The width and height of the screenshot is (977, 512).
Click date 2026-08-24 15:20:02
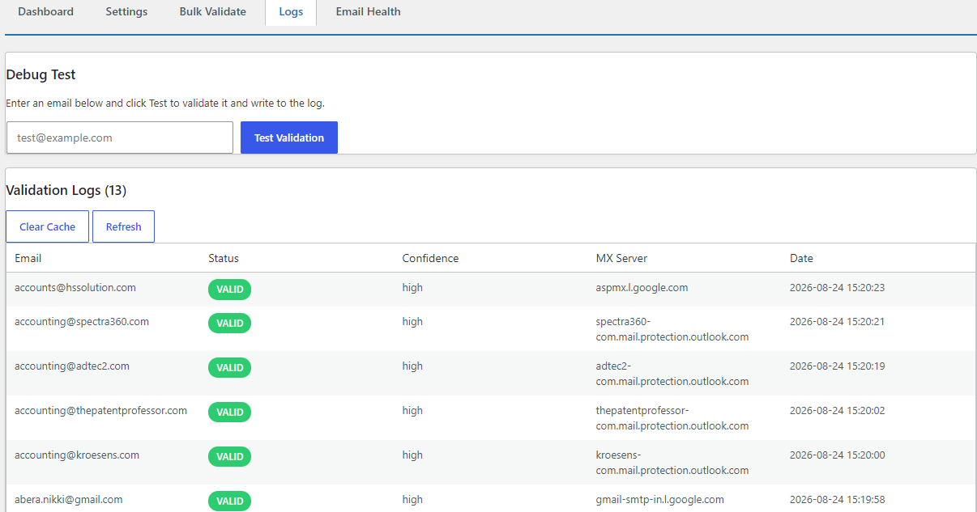pyautogui.click(x=837, y=410)
